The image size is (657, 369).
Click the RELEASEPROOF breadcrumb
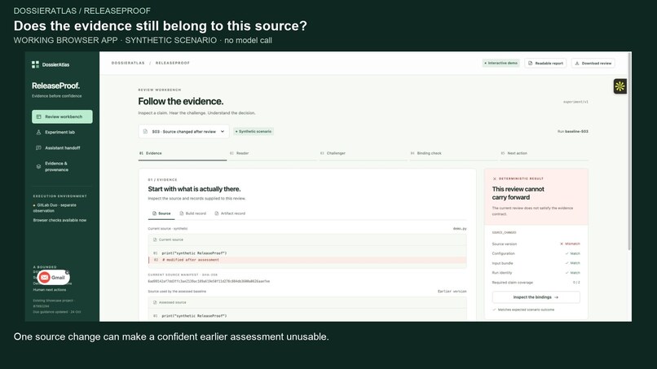[173, 64]
